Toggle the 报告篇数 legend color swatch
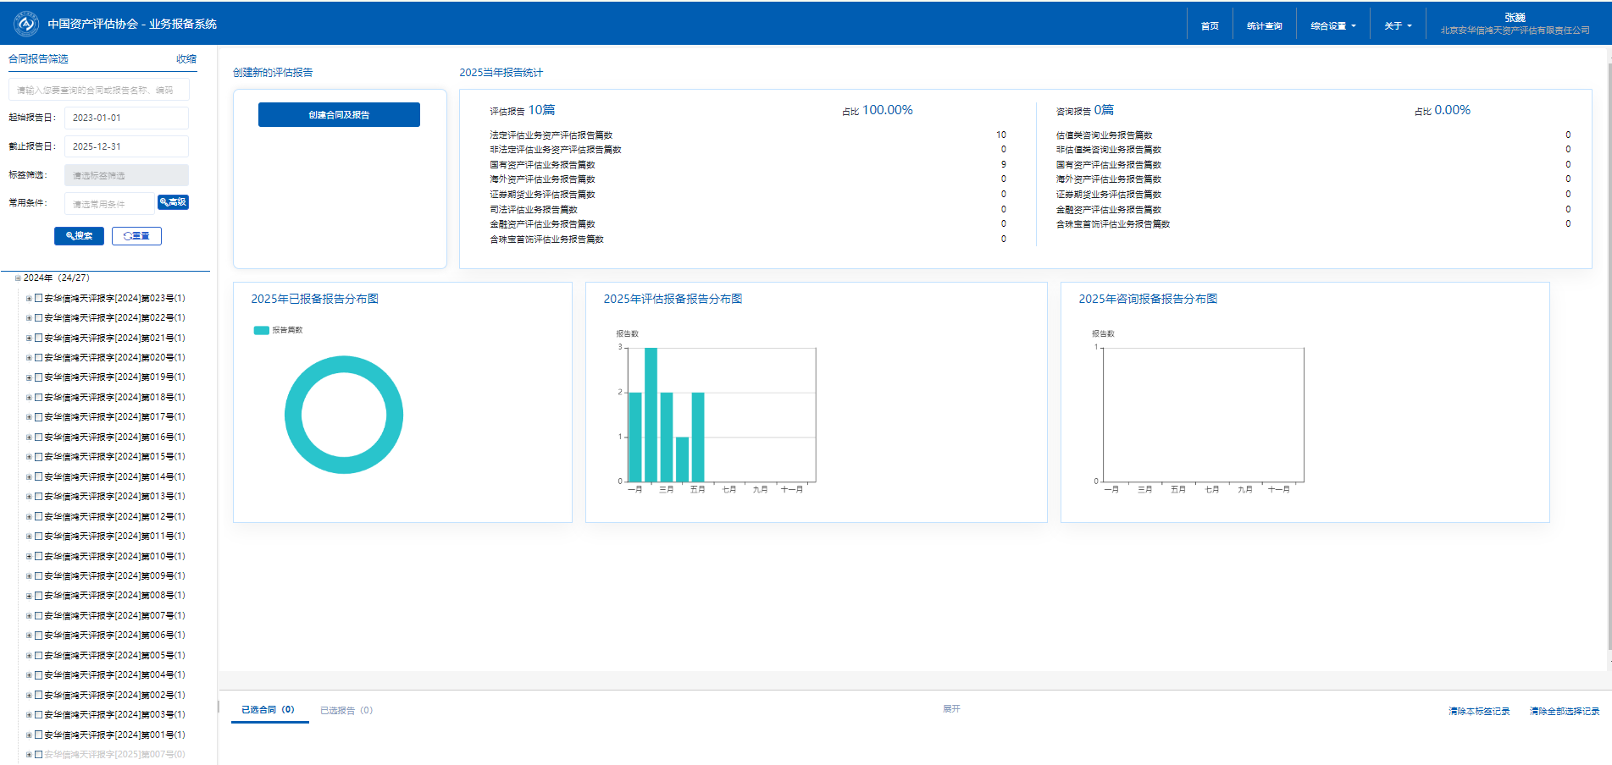 [261, 330]
